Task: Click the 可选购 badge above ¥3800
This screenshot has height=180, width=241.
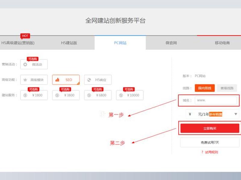Action: pyautogui.click(x=65, y=89)
